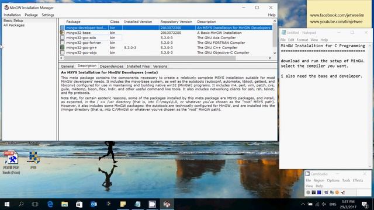The width and height of the screenshot is (374, 210).
Task: Switch to the General tab
Action: [x=68, y=66]
